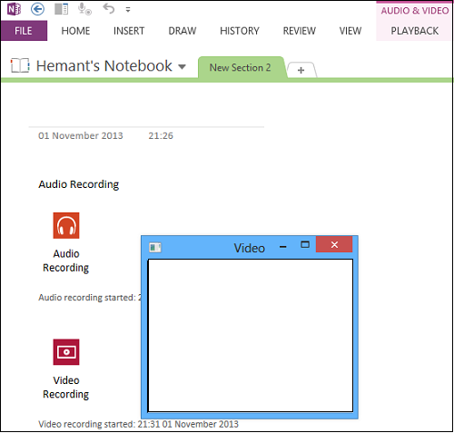Viewport: 454px width, 433px height.
Task: Start recording with the microphone icon
Action: click(x=84, y=9)
